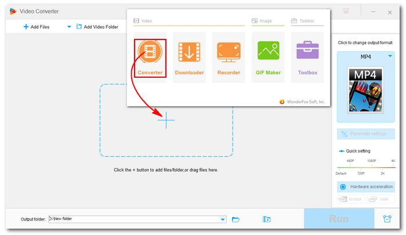Select 1080P on the quick setting scale
406x235 pixels.
pyautogui.click(x=371, y=161)
